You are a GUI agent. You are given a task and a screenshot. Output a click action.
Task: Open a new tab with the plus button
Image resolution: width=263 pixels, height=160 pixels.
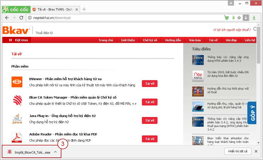84,9
